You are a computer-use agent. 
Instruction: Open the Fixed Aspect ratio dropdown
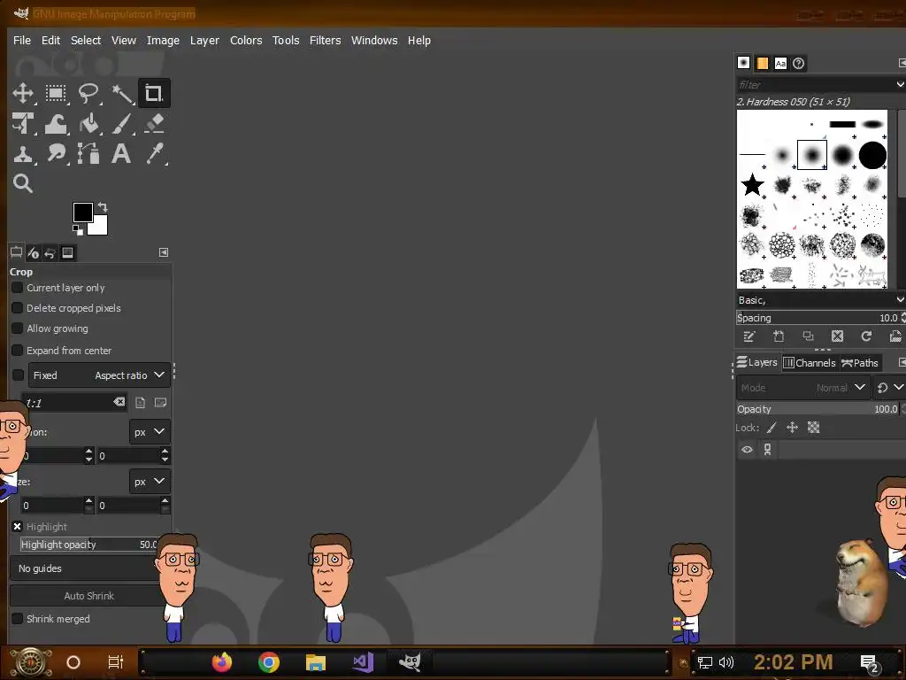(99, 375)
